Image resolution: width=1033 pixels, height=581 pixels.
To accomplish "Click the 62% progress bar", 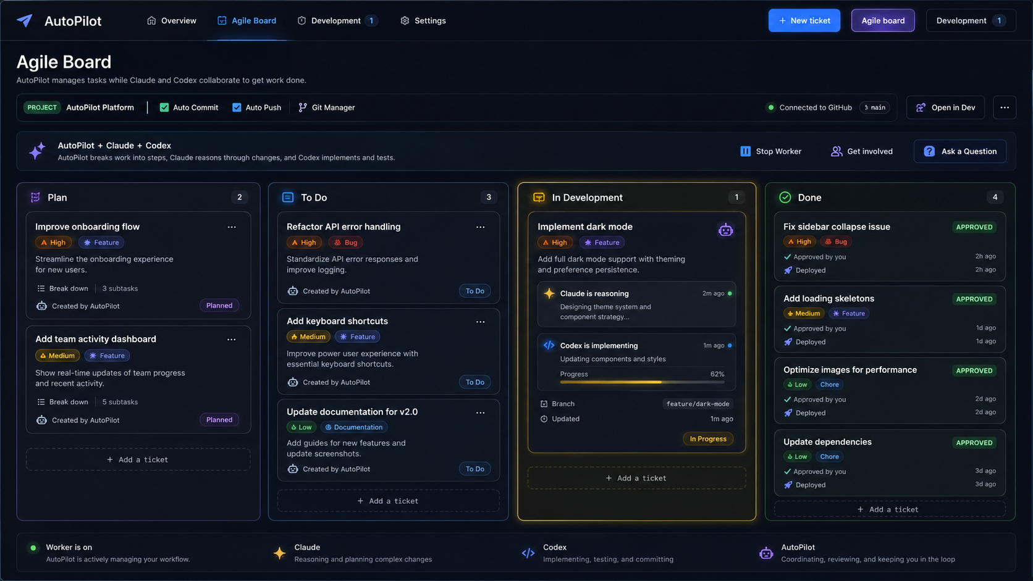I will [642, 382].
